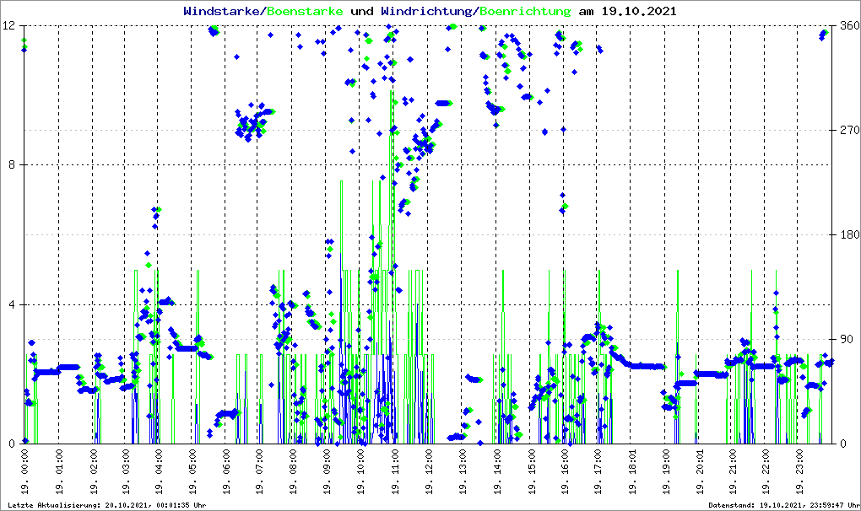Click the time label '19. 12:00'

point(428,472)
